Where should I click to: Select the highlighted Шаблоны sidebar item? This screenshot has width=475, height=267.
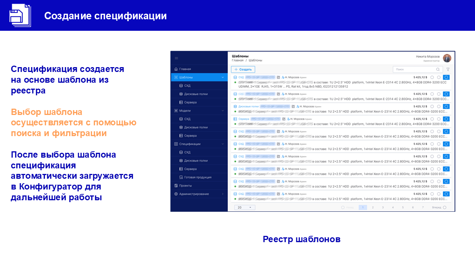pos(199,77)
